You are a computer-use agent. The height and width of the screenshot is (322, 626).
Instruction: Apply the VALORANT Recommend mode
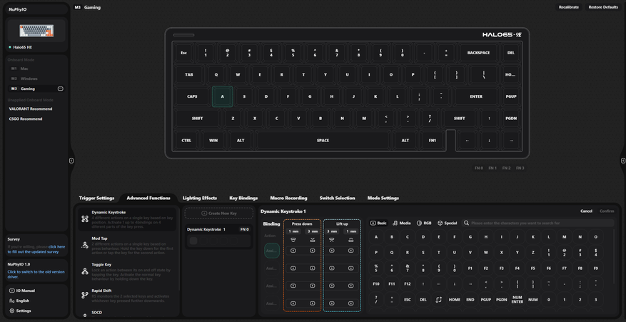coord(31,109)
